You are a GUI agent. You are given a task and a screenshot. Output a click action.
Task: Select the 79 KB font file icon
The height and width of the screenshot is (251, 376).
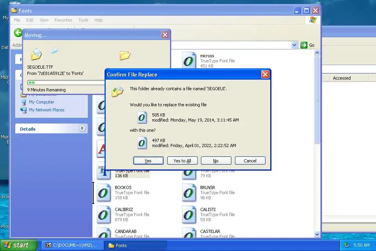189,175
